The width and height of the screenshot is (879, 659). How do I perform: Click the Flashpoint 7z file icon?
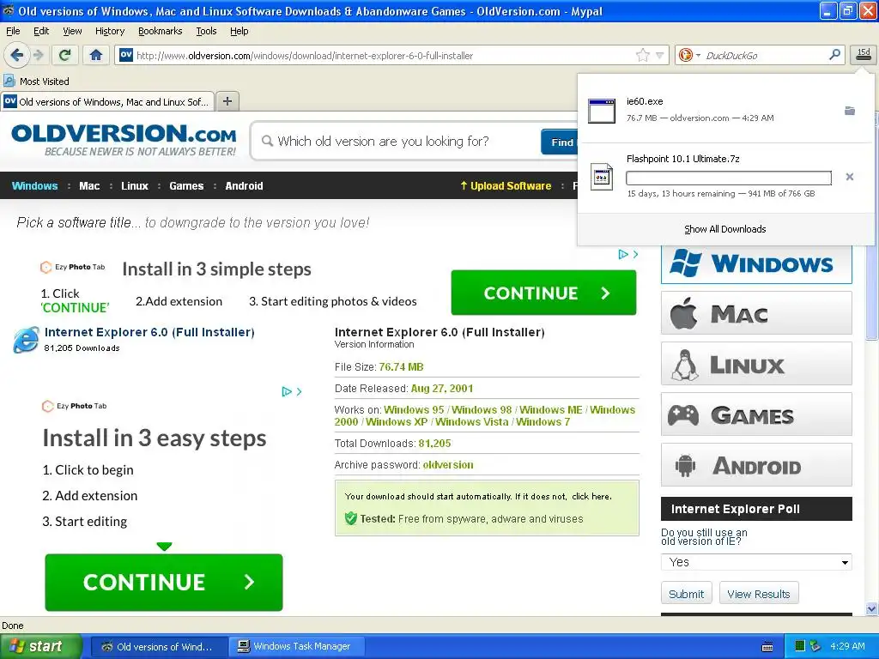pos(602,177)
